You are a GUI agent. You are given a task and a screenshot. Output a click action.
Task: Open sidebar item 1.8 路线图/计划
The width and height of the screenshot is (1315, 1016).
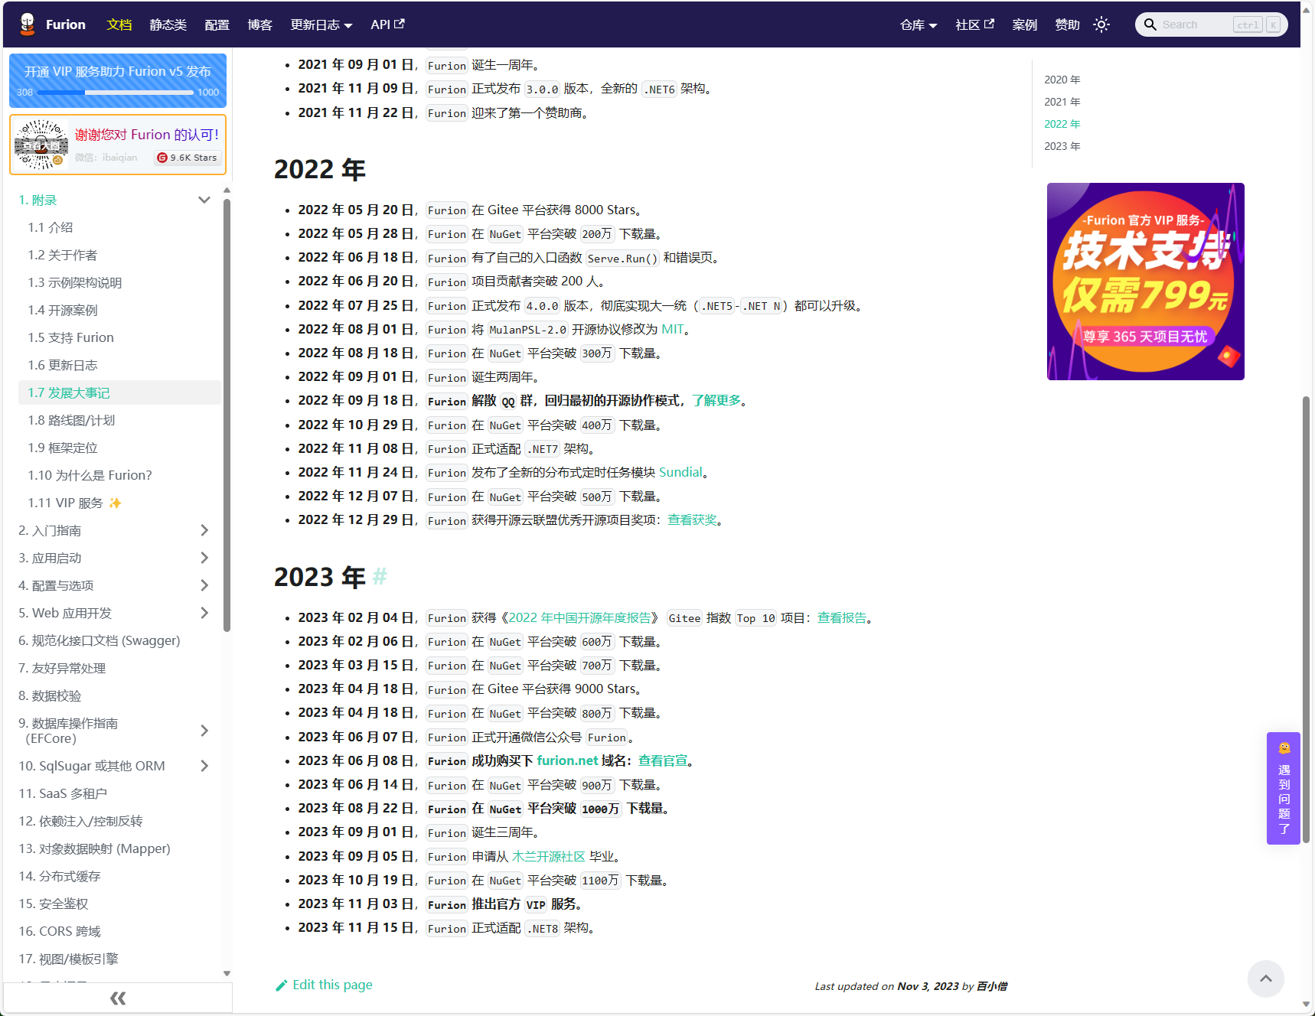119,420
